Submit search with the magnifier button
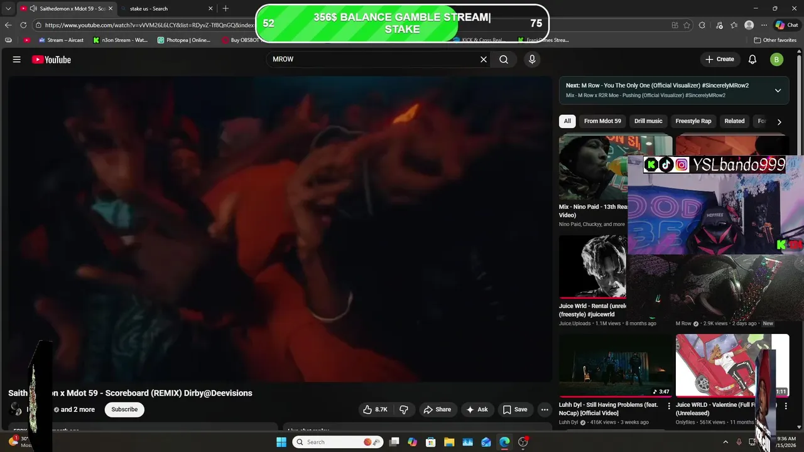 pyautogui.click(x=504, y=59)
